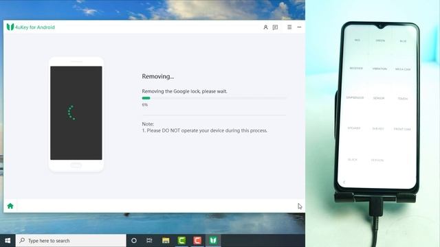Click the 'Note:' label
440x247 pixels.
pyautogui.click(x=148, y=123)
